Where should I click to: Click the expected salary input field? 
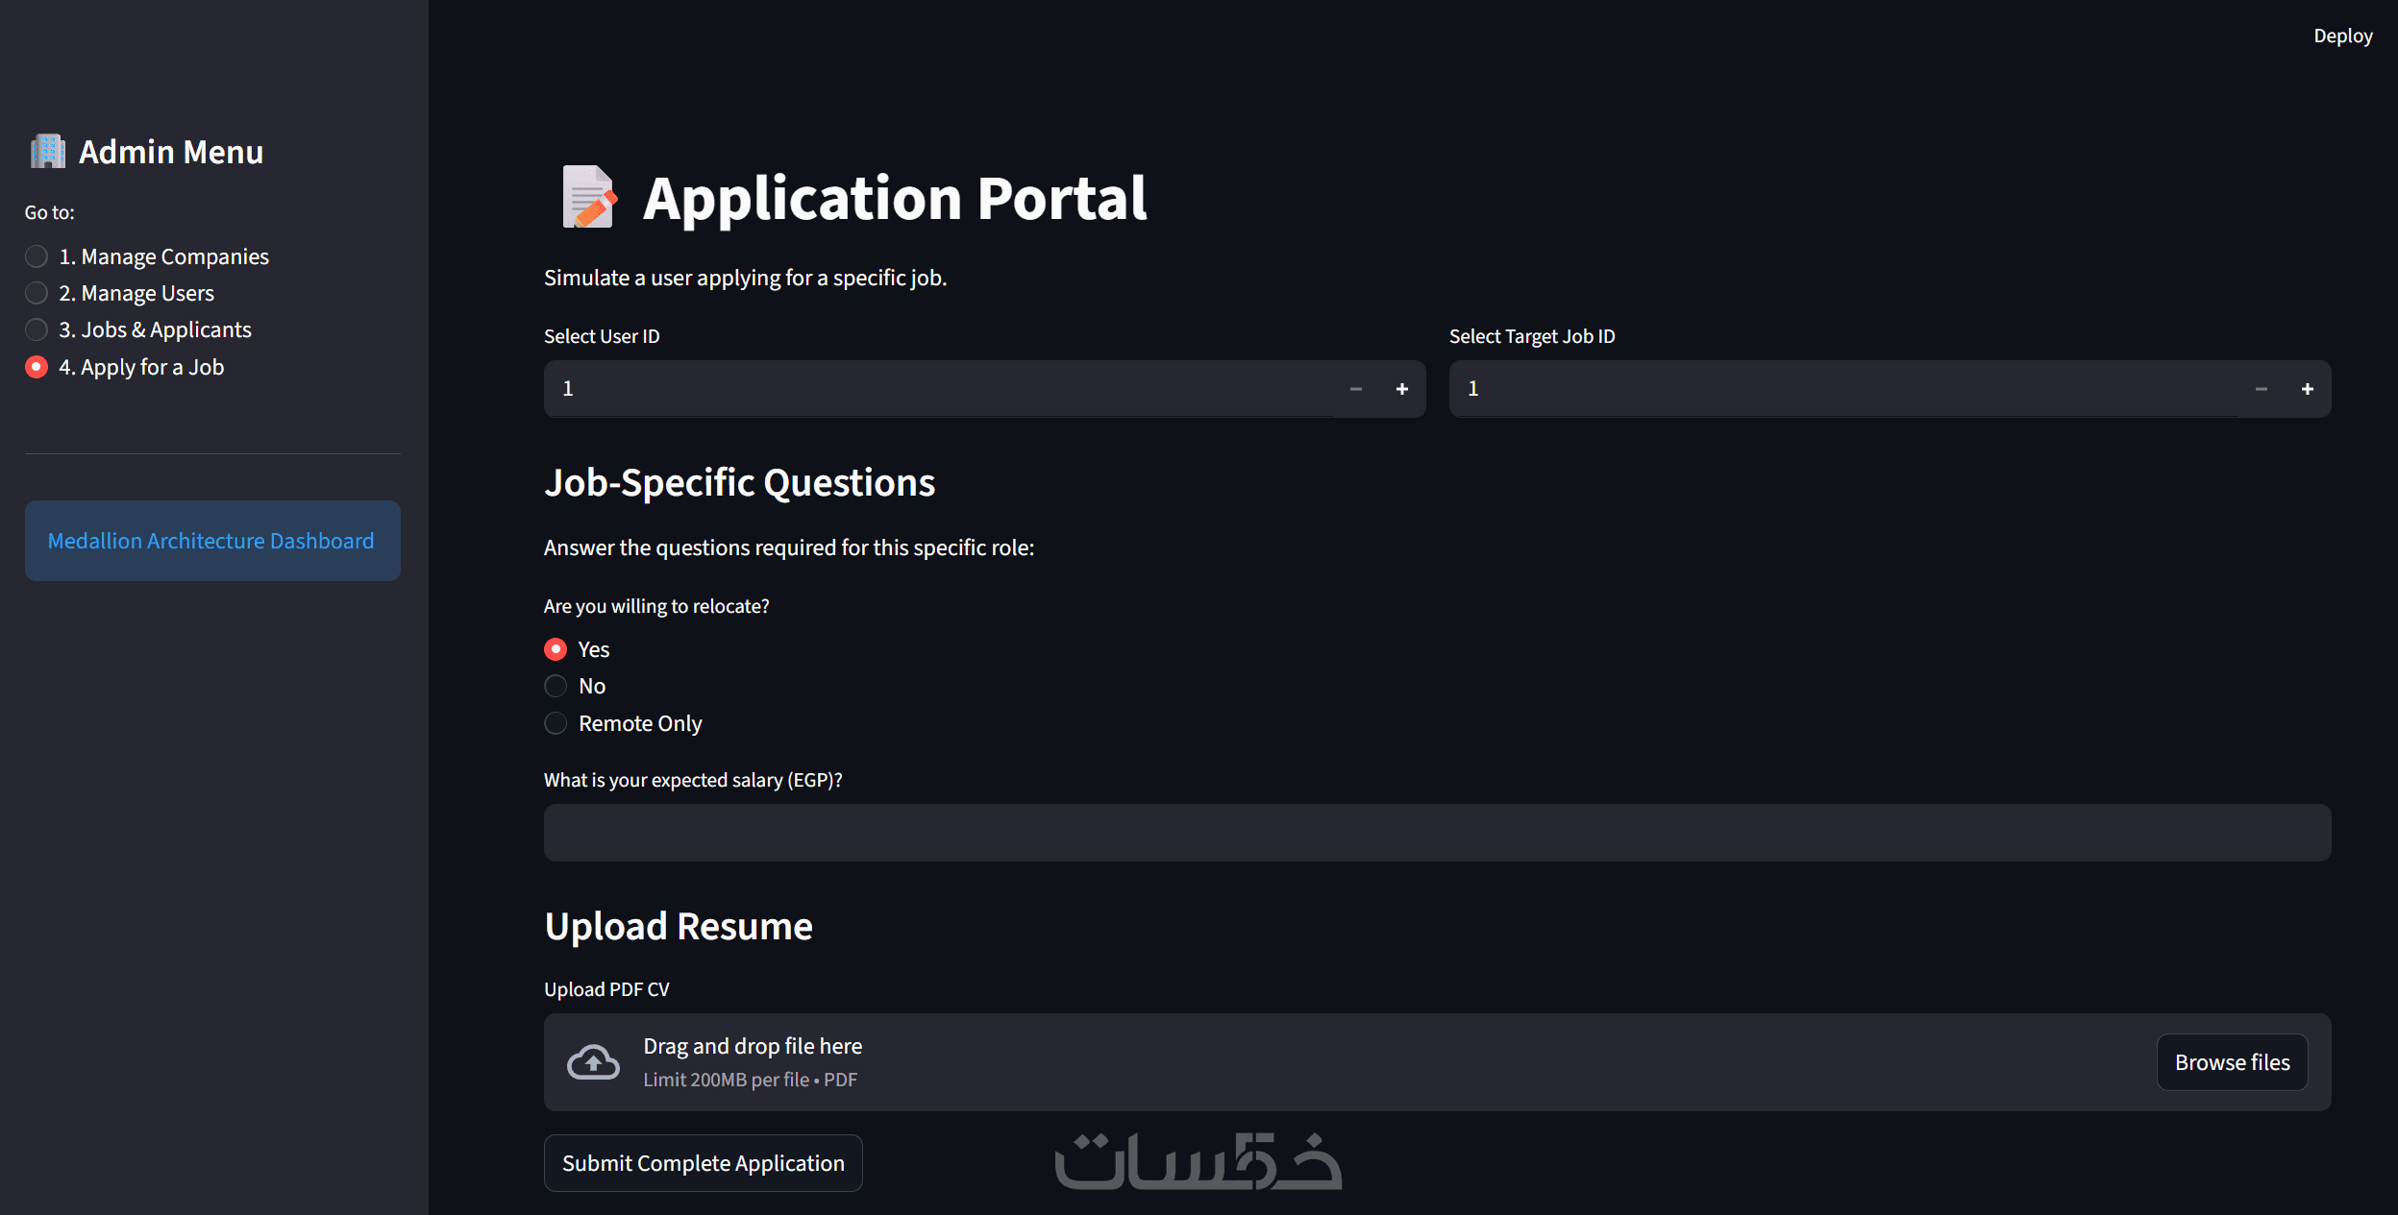tap(1436, 833)
